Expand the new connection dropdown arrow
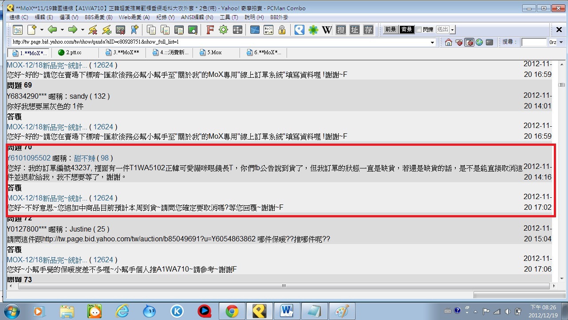 click(42, 30)
